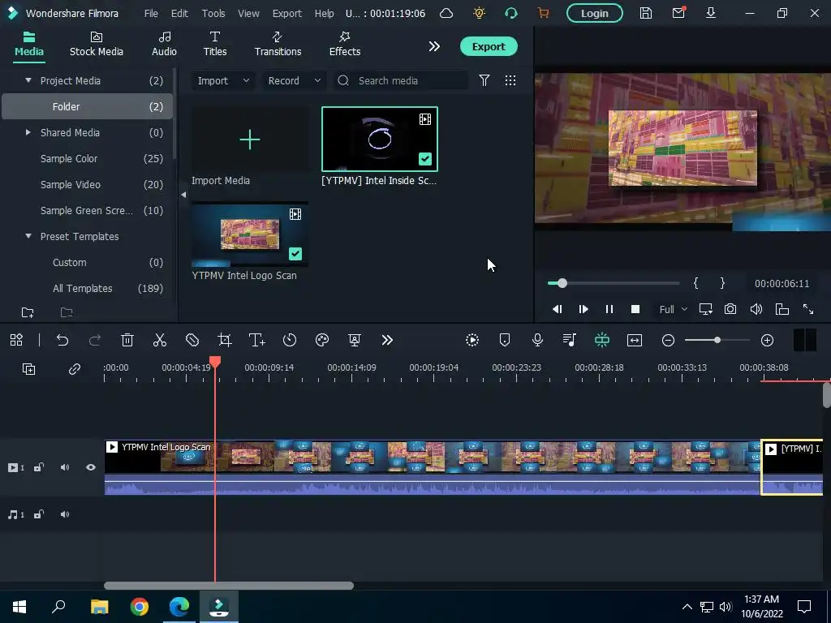831x623 pixels.
Task: Select Sample Color folder
Action: pos(87,158)
